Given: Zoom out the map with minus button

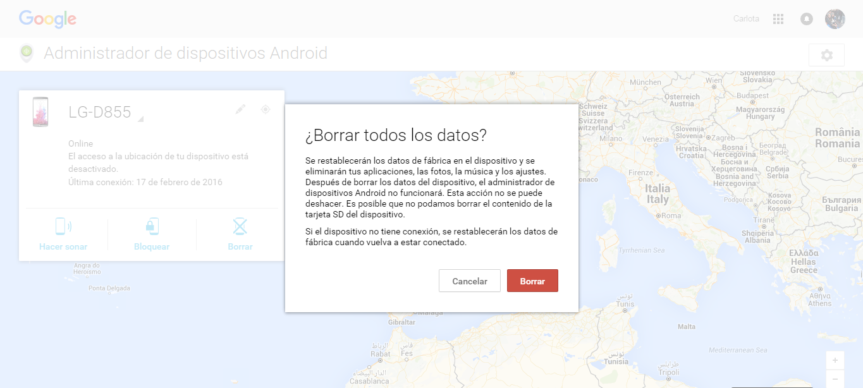Looking at the screenshot, I should 835,378.
